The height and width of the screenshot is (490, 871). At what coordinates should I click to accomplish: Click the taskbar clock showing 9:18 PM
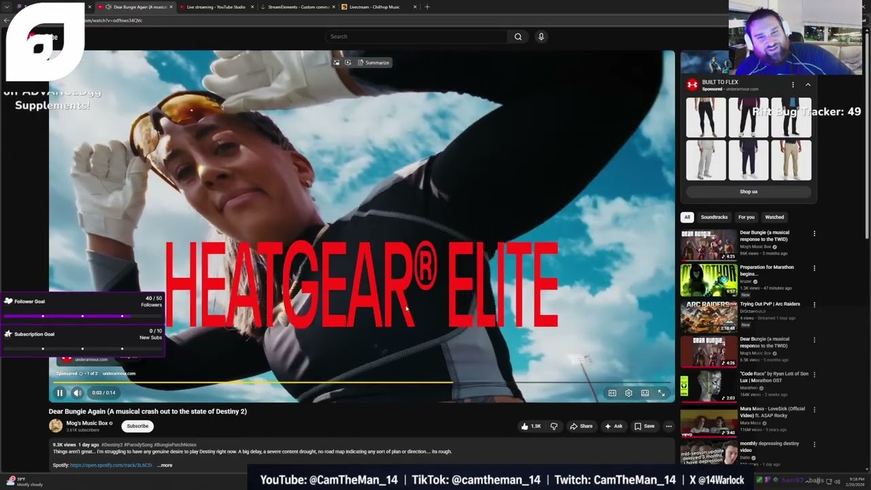[x=854, y=482]
